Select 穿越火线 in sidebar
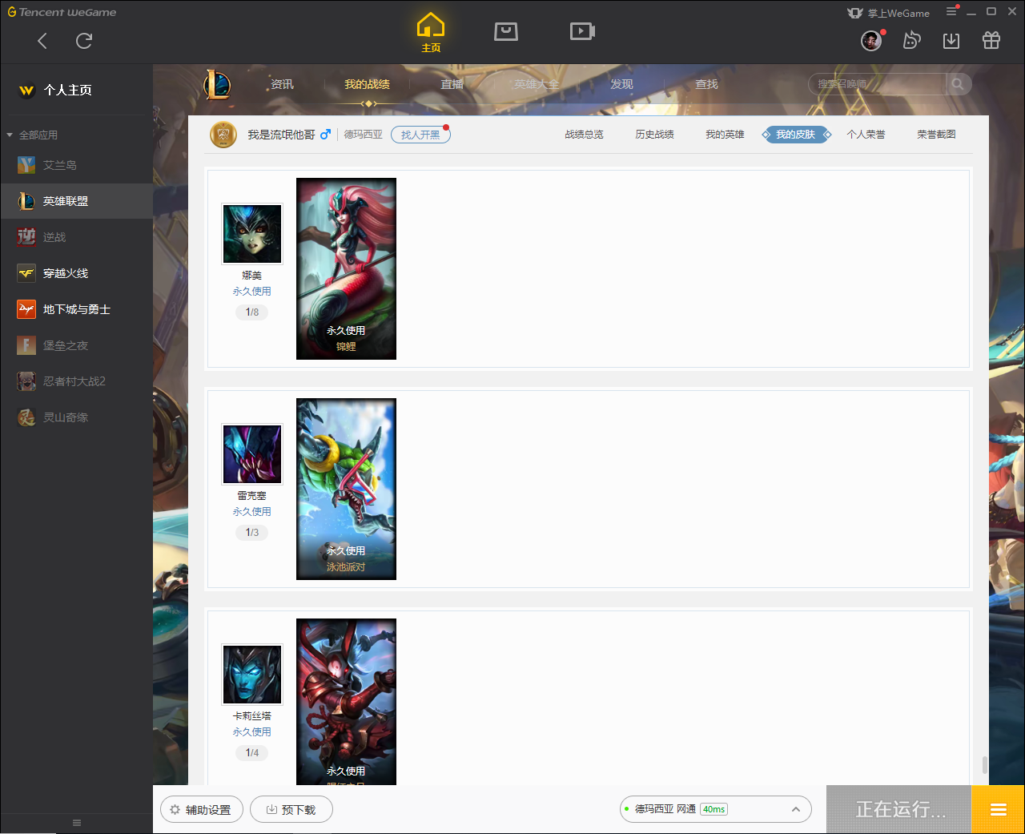Image resolution: width=1025 pixels, height=834 pixels. (76, 273)
